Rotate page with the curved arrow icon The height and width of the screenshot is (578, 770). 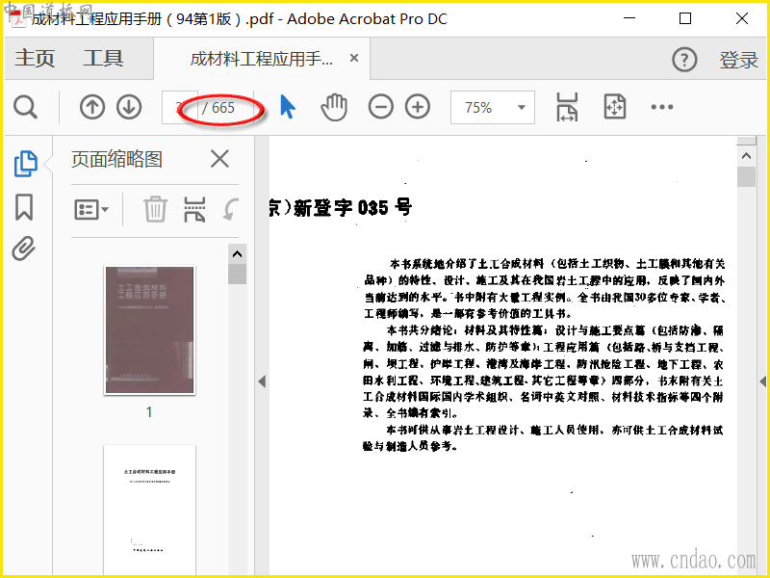point(231,209)
